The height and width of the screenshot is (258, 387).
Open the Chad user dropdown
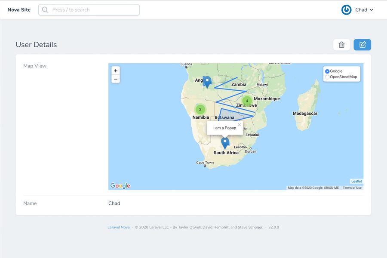364,10
